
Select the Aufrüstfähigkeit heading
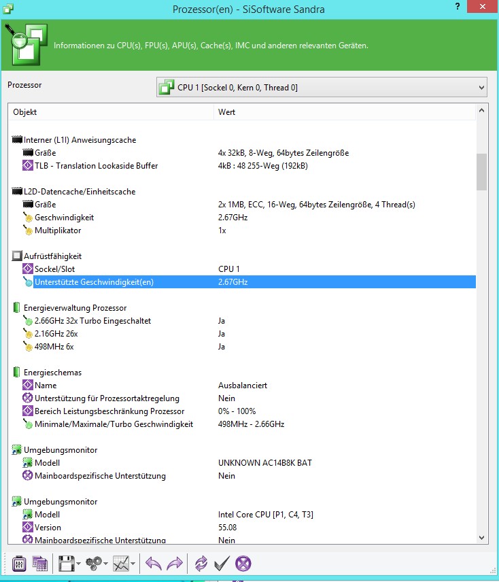52,256
